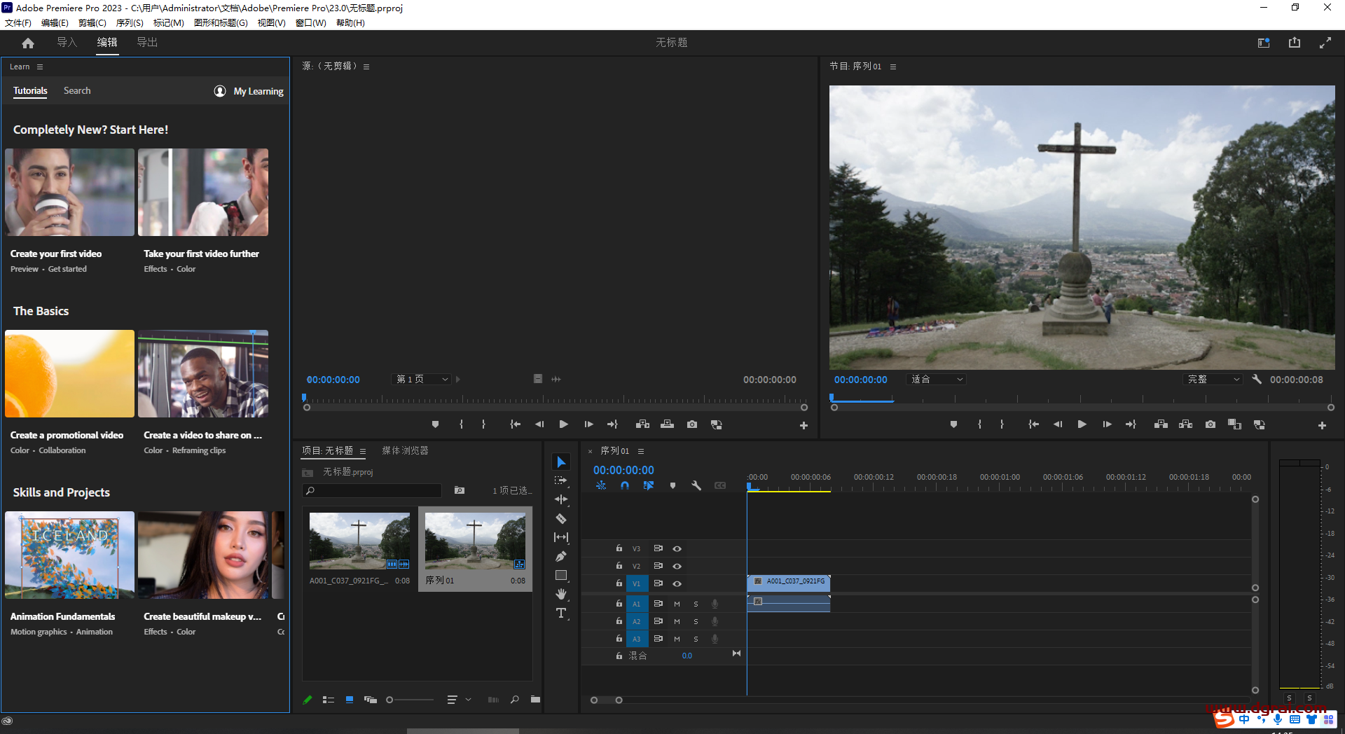
Task: Select the Razor tool
Action: pos(560,518)
